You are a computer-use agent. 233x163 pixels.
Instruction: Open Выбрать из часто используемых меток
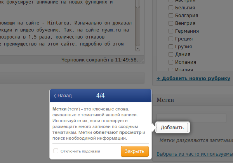(x=195, y=154)
